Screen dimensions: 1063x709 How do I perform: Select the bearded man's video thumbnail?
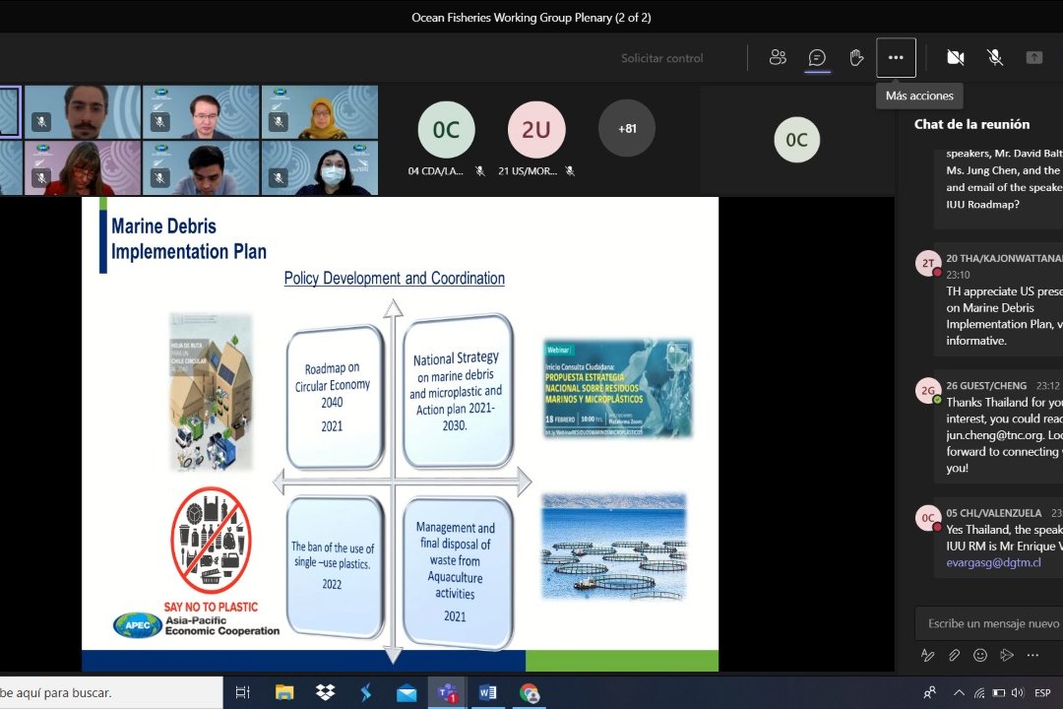(x=83, y=112)
